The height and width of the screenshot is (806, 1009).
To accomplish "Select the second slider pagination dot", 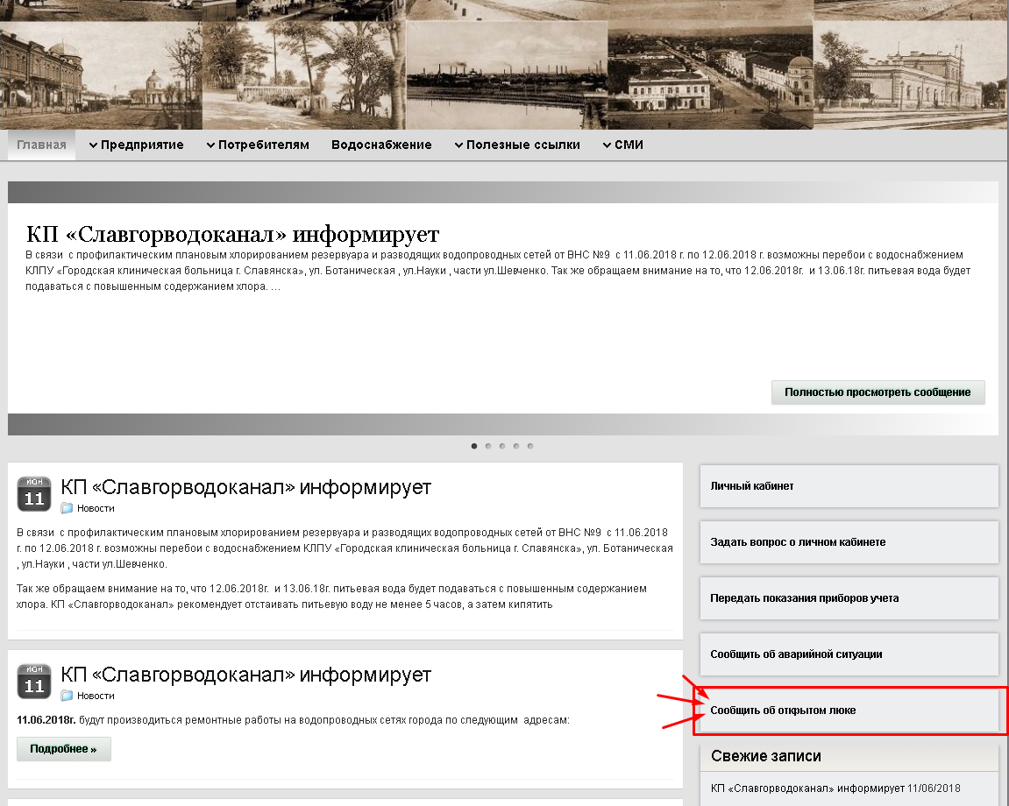I will pos(488,446).
